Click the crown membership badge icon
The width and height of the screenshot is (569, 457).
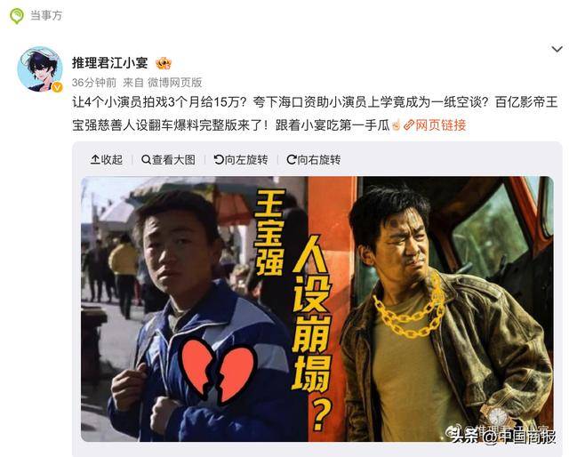[164, 63]
